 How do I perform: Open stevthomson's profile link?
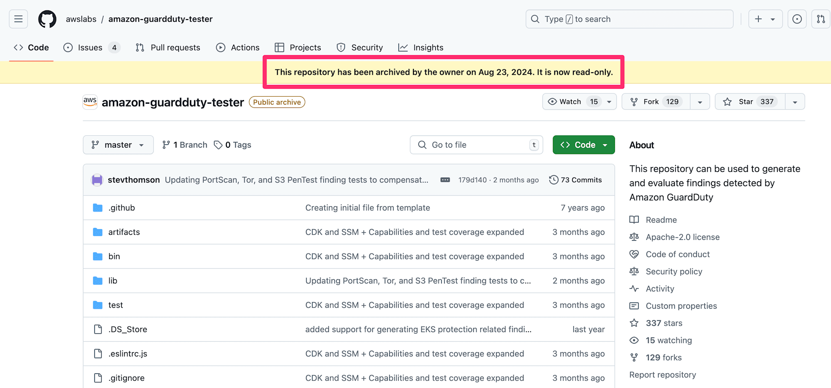[134, 180]
